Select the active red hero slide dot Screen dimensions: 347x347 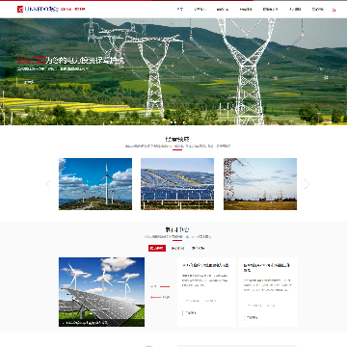pyautogui.click(x=179, y=122)
